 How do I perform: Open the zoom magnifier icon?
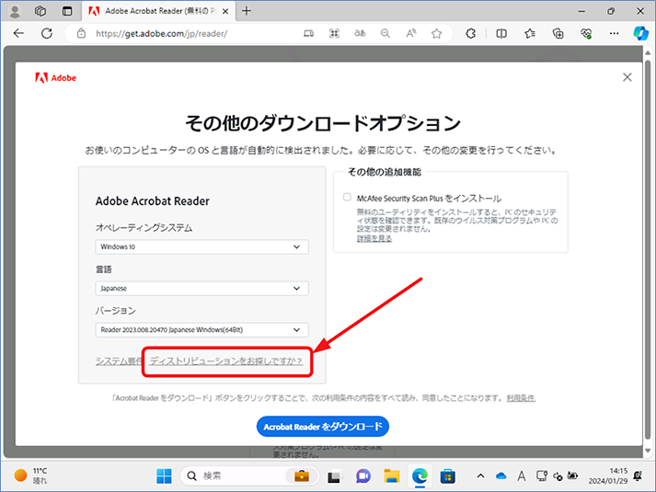(x=386, y=33)
